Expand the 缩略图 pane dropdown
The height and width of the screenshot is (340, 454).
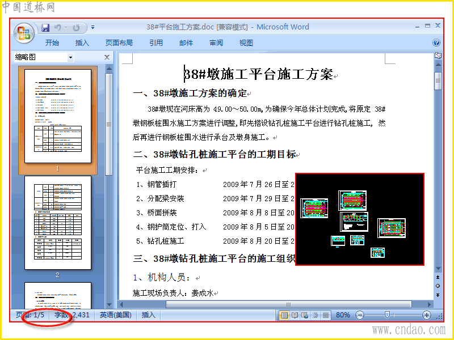coord(70,57)
